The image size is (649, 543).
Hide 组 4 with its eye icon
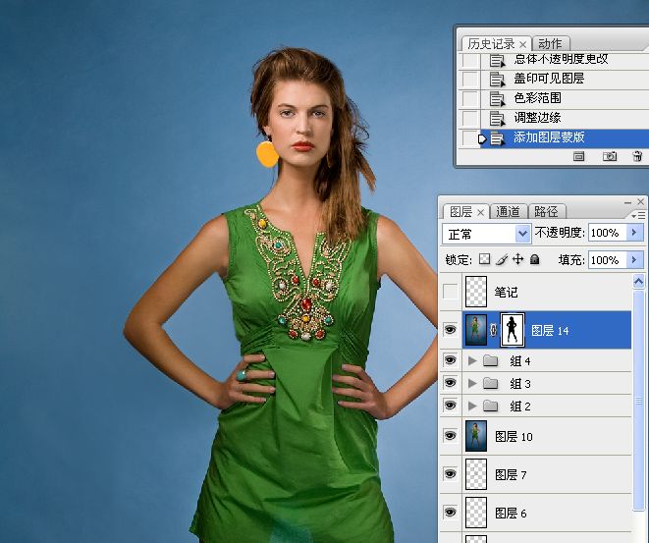tap(450, 360)
